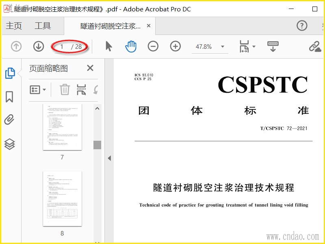Click the delete pages trash icon
The width and height of the screenshot is (325, 244).
click(65, 89)
